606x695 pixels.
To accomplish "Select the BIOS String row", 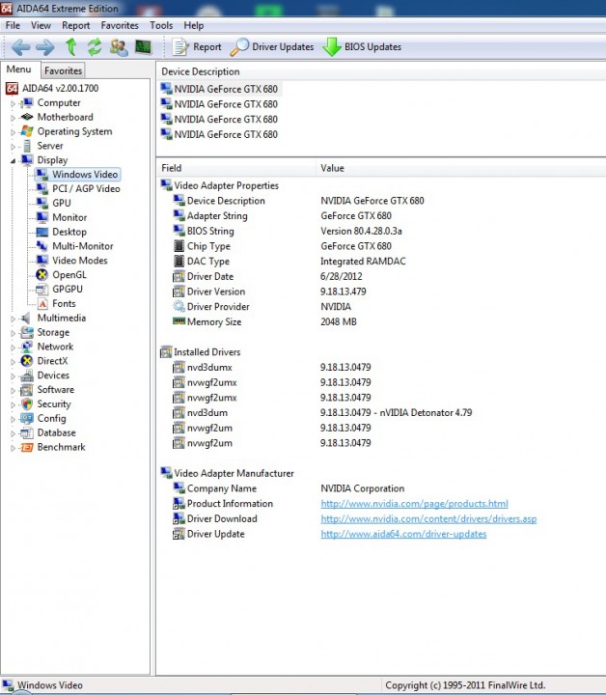I will click(382, 231).
